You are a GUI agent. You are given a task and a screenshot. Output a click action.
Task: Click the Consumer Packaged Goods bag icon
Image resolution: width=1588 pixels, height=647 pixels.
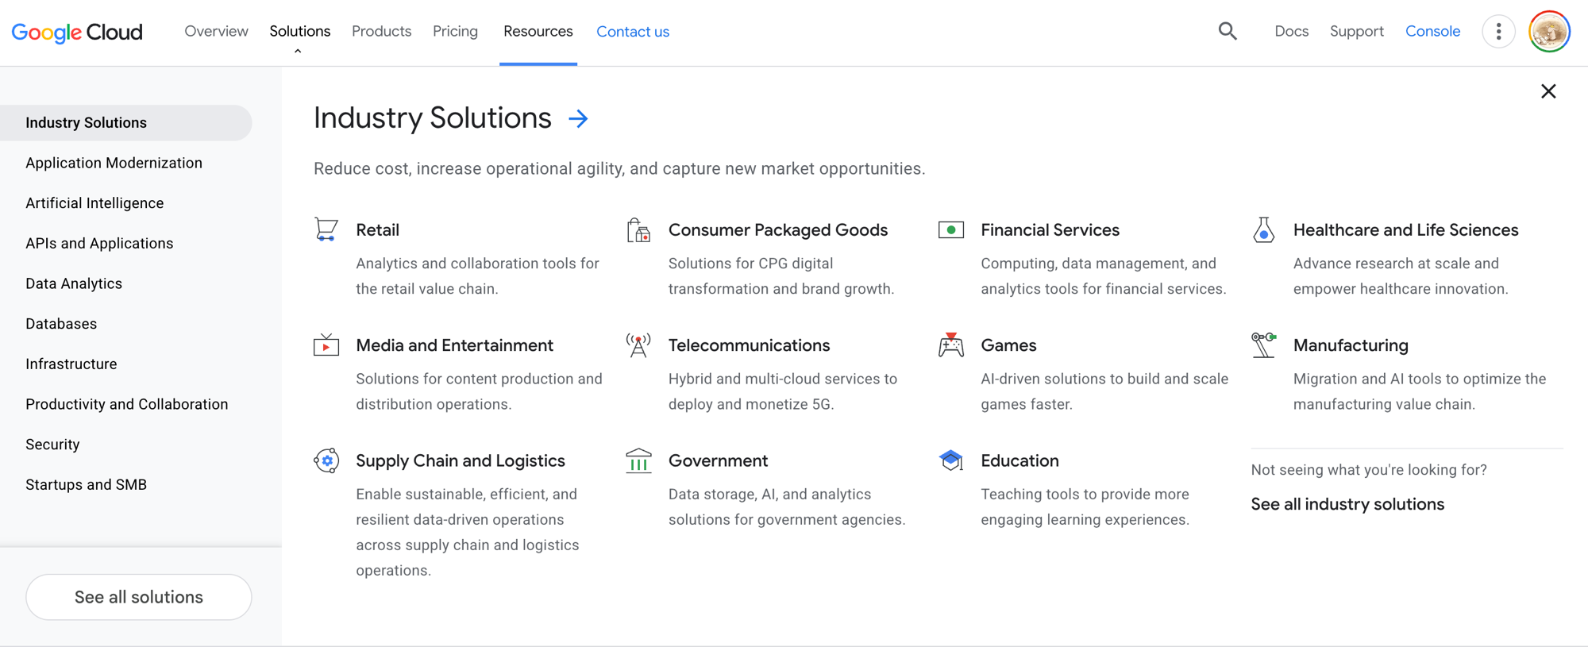[x=638, y=229]
